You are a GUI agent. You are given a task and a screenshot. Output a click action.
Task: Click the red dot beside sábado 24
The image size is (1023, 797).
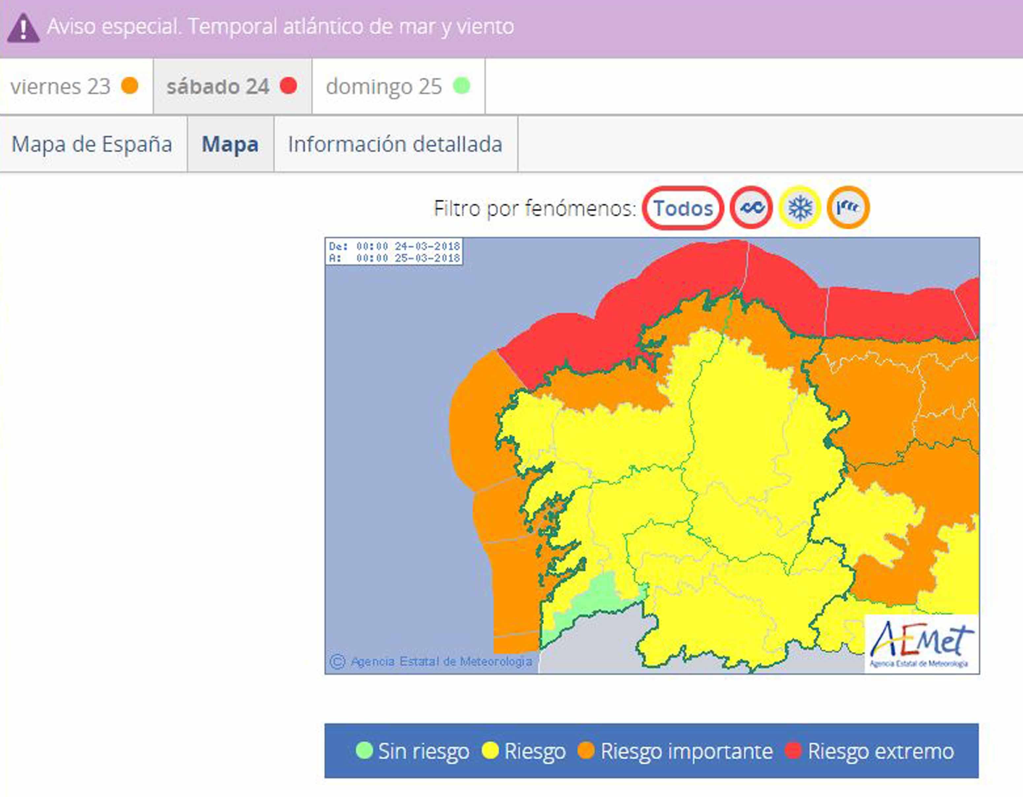click(288, 86)
